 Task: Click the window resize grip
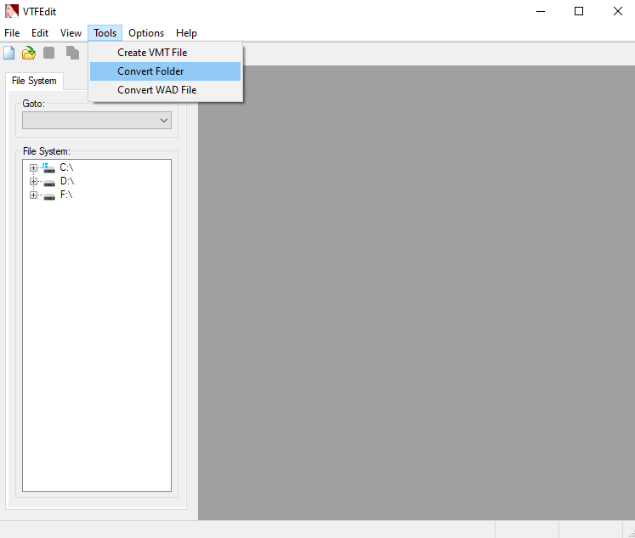coord(631,534)
